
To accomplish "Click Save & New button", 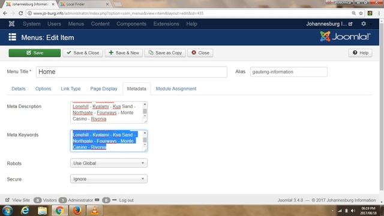I will click(x=124, y=53).
